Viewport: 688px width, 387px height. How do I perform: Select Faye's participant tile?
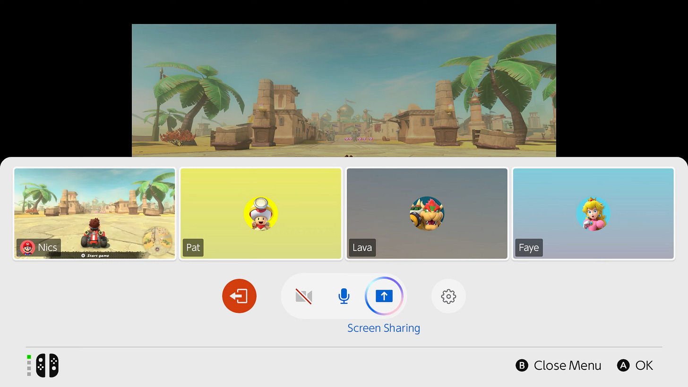click(593, 214)
